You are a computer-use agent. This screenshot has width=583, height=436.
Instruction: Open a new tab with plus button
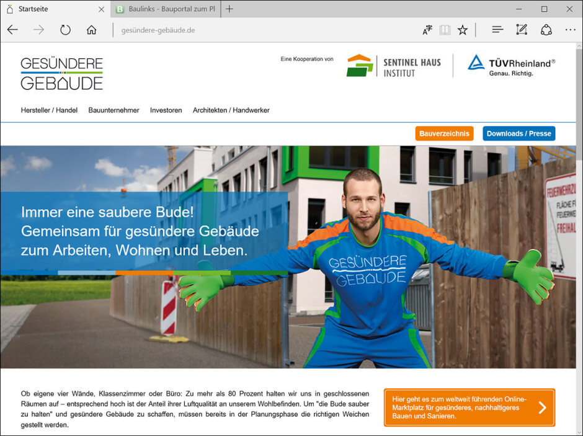click(x=229, y=9)
